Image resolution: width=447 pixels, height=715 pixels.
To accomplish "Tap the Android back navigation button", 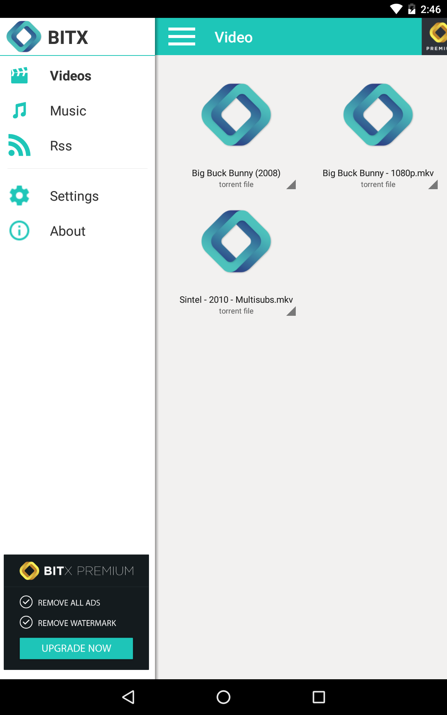I will click(129, 697).
